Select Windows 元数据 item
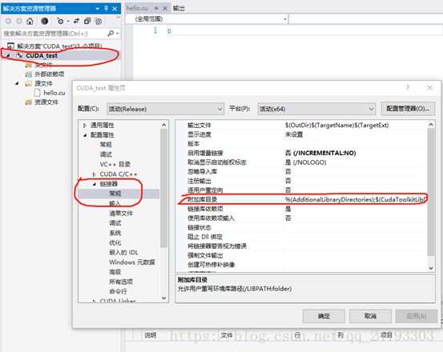443x352 pixels. click(132, 262)
